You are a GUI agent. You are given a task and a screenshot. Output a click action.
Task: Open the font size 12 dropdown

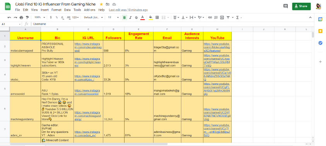pyautogui.click(x=114, y=18)
